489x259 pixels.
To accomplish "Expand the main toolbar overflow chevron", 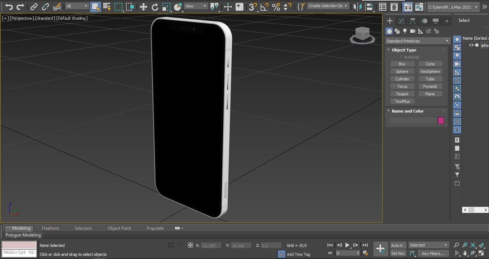I will click(x=484, y=7).
